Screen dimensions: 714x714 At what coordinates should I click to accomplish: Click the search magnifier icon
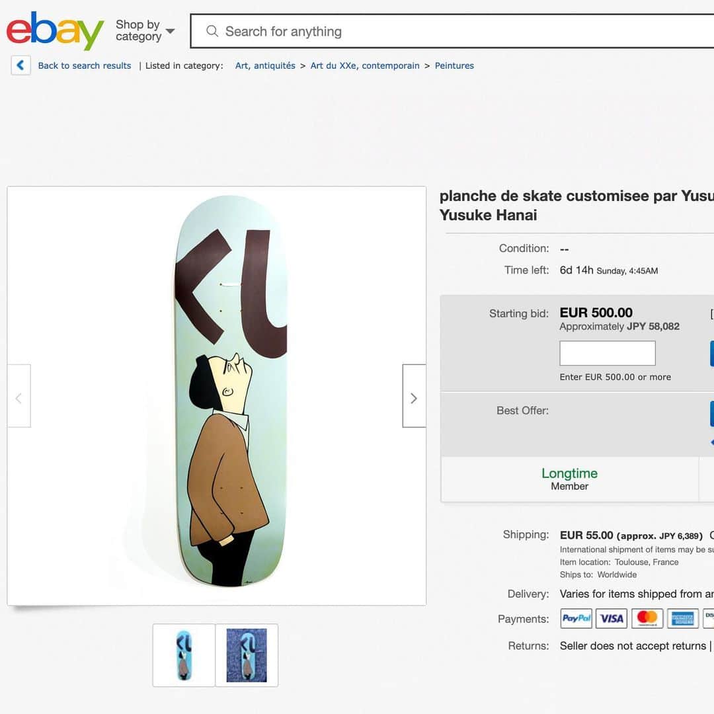tap(212, 31)
